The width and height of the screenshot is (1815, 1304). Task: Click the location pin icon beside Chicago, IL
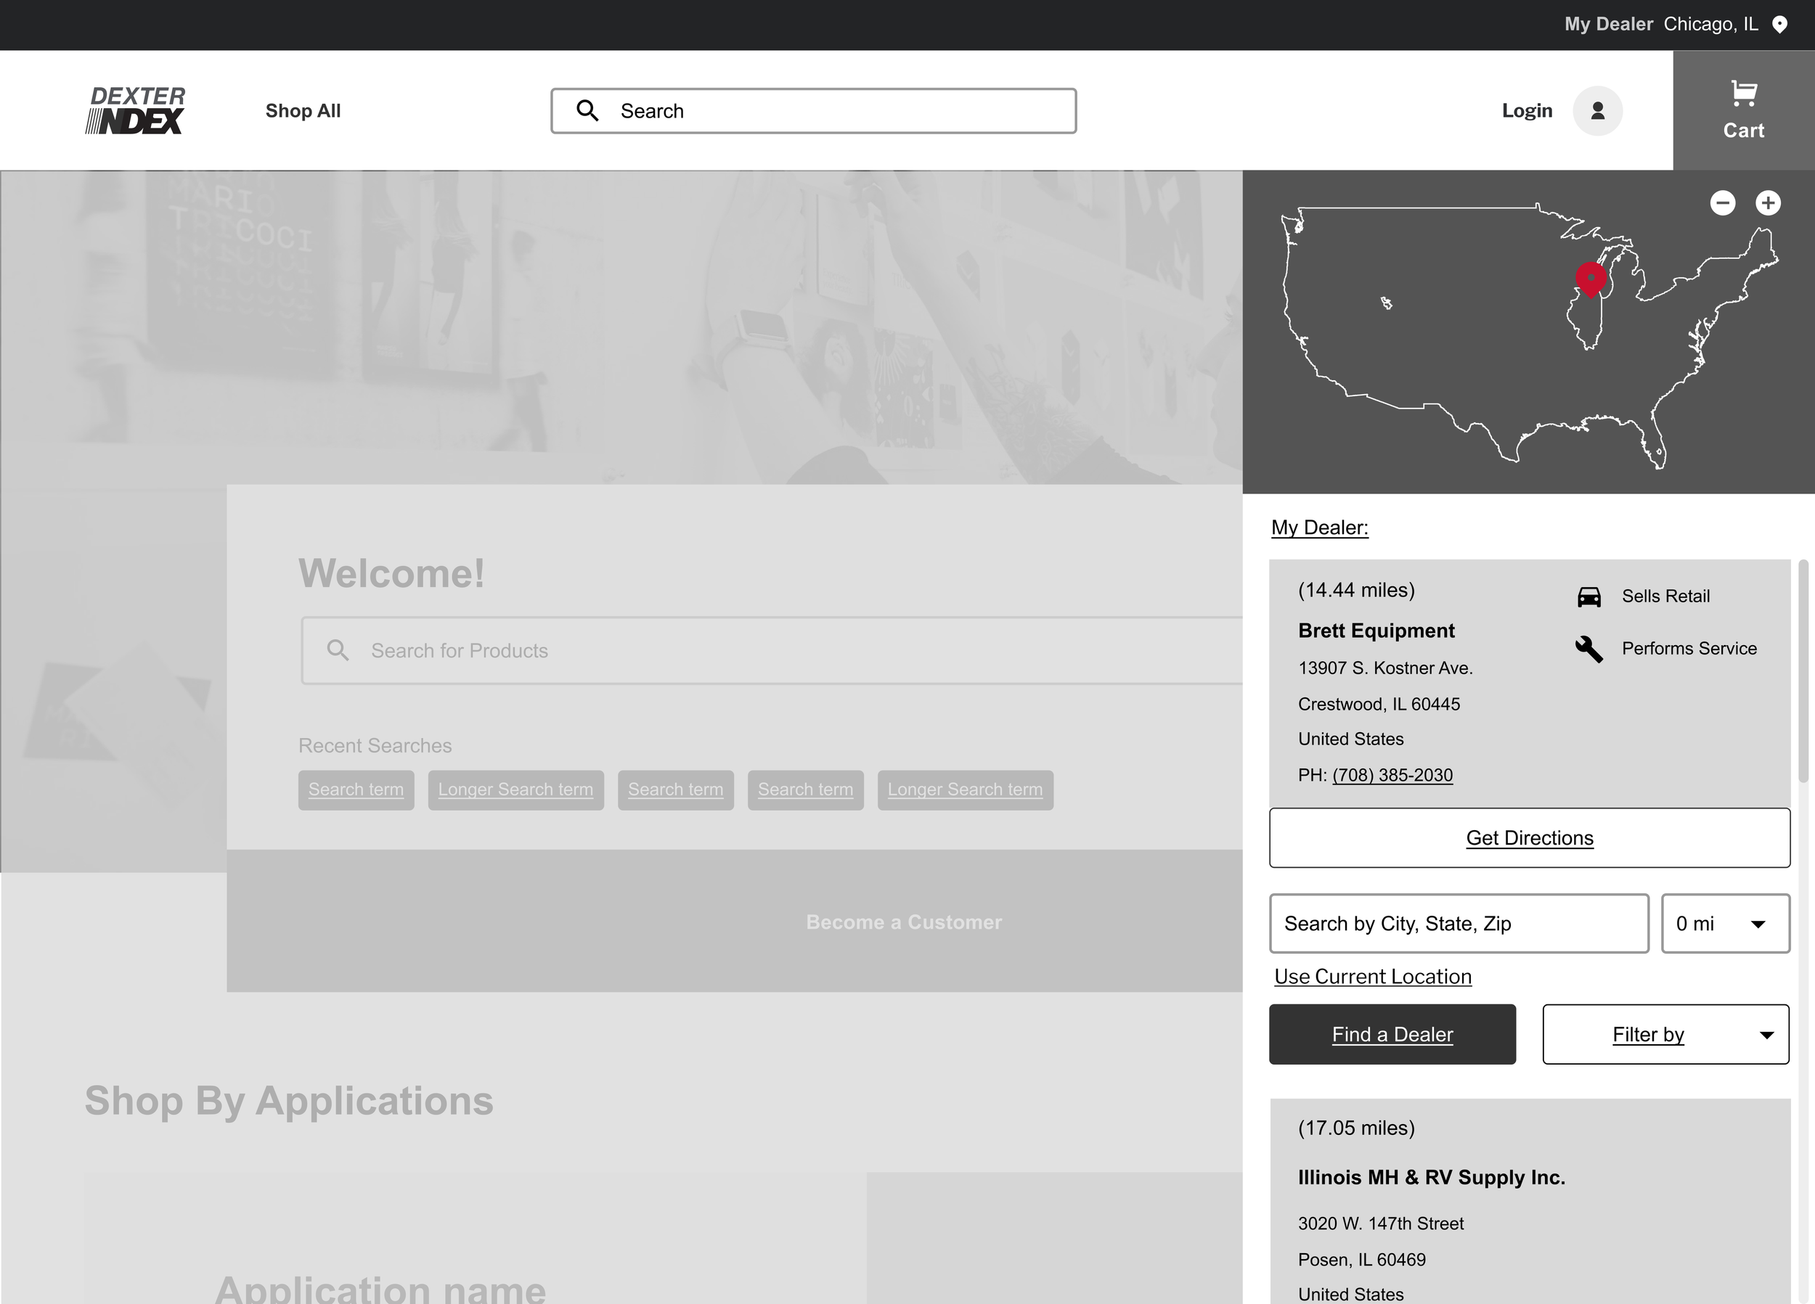click(1779, 25)
